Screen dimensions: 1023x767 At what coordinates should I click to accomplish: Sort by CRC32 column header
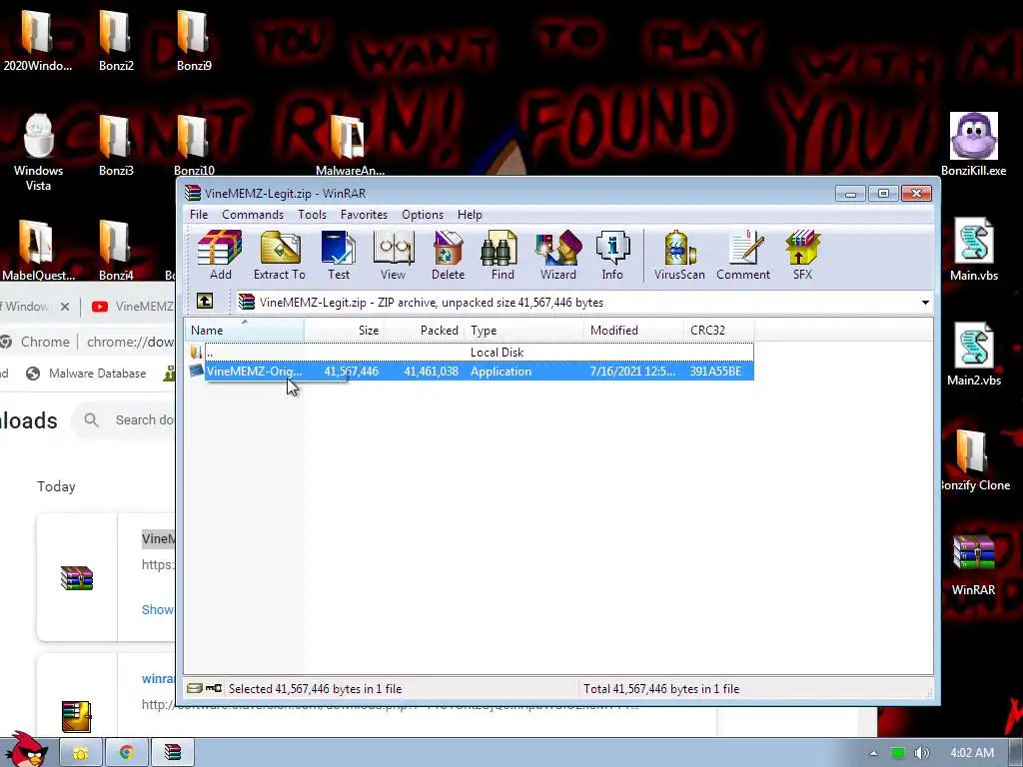point(718,330)
